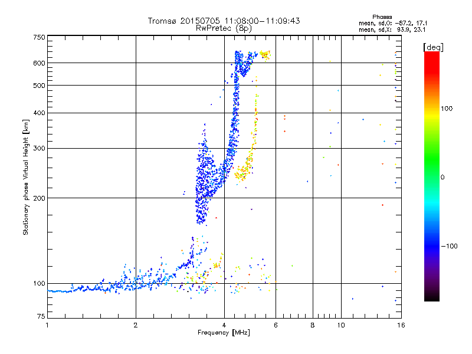Image resolution: width=472 pixels, height=354 pixels.
Task: Select the 'mean, sd,X: 93.9, 23.1' statistic
Action: tap(392, 29)
